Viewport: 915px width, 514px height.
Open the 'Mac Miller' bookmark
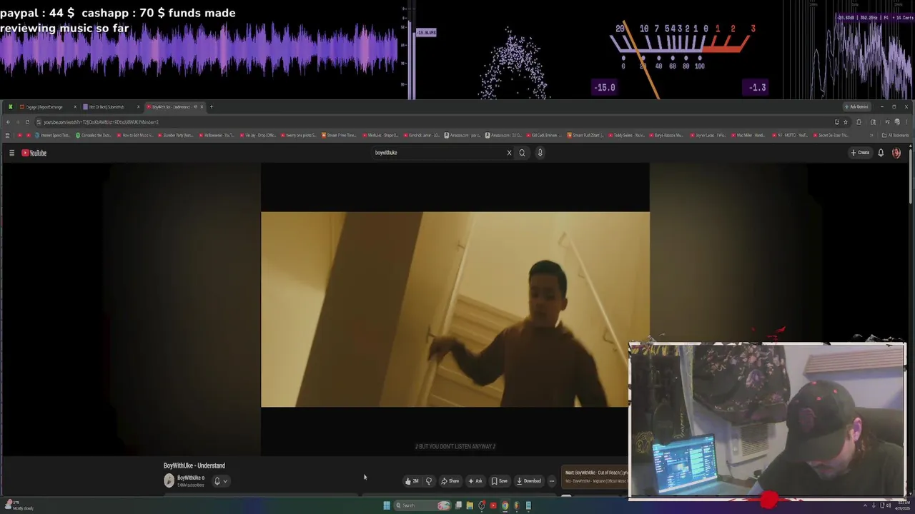click(x=750, y=135)
